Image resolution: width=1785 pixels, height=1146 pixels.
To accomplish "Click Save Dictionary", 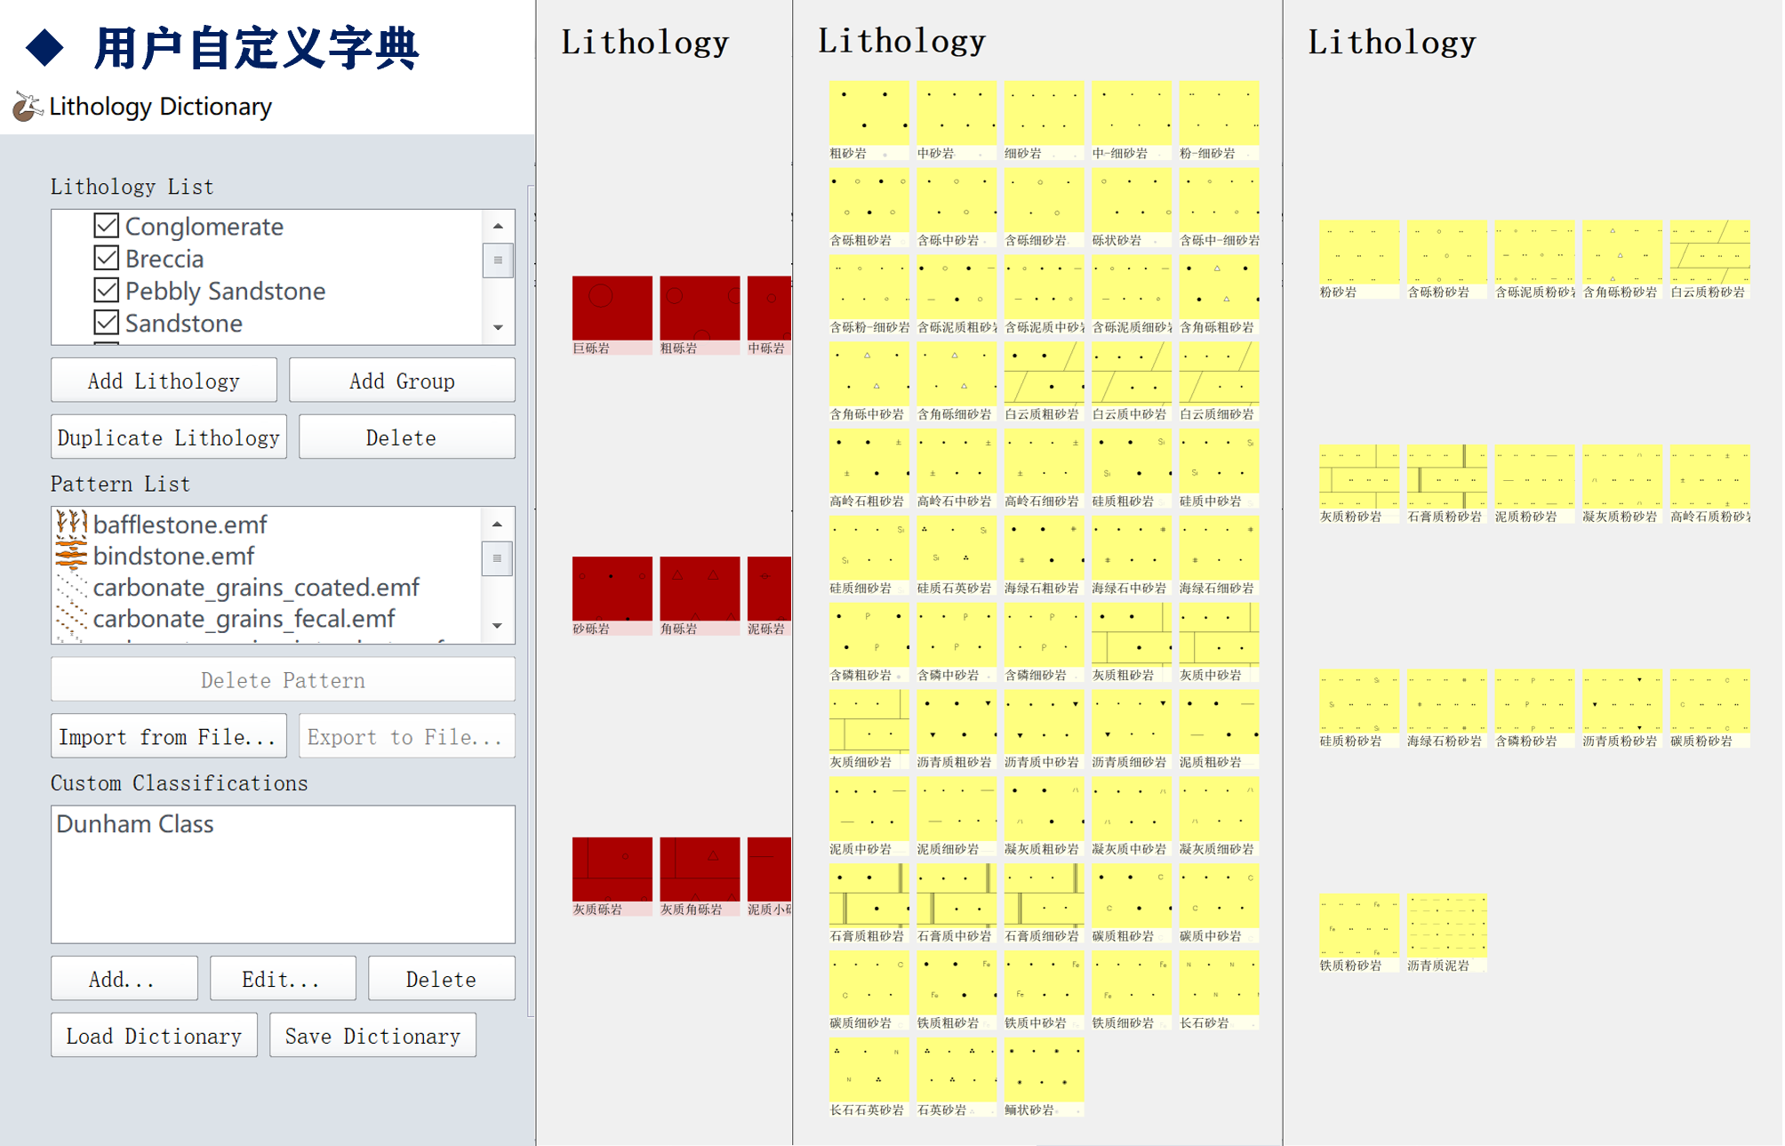I will pos(372,1036).
